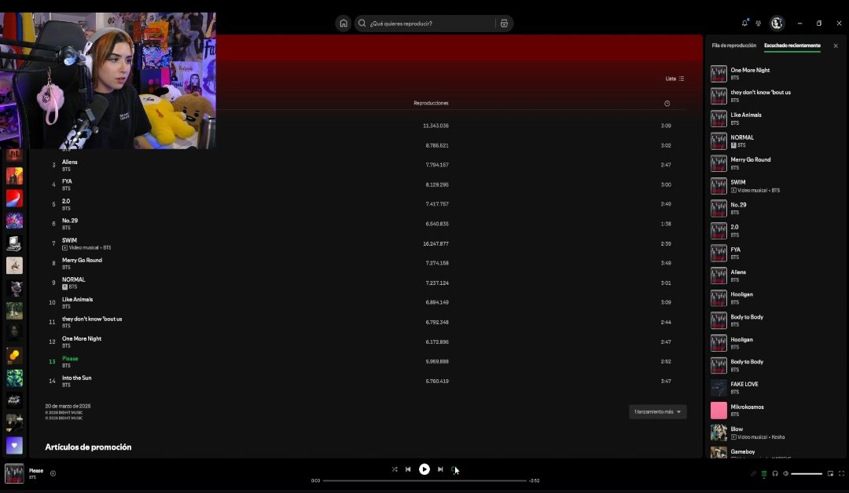Open yellow circles cover in sidebar

tap(15, 355)
